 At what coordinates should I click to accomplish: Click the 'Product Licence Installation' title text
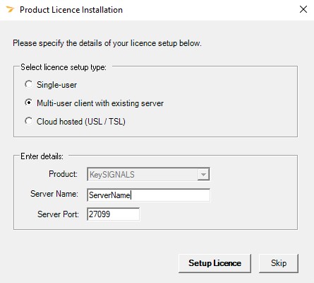pyautogui.click(x=71, y=10)
